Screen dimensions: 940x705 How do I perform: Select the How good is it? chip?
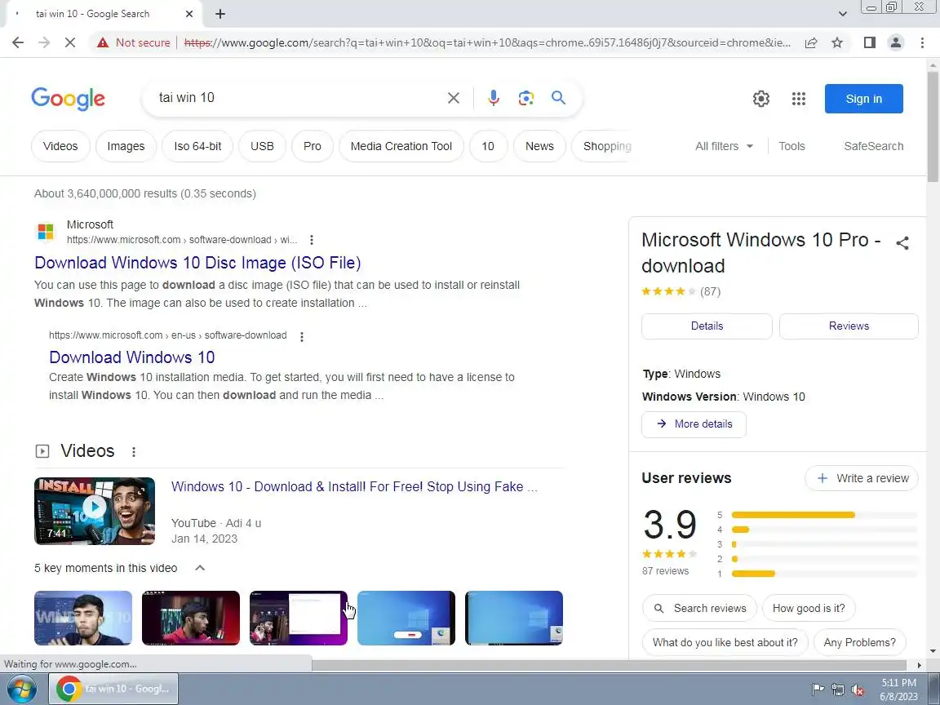809,609
